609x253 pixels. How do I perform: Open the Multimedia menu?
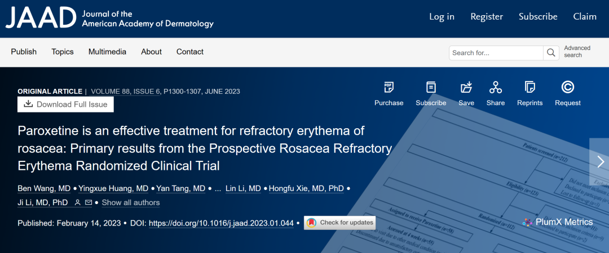click(x=107, y=52)
